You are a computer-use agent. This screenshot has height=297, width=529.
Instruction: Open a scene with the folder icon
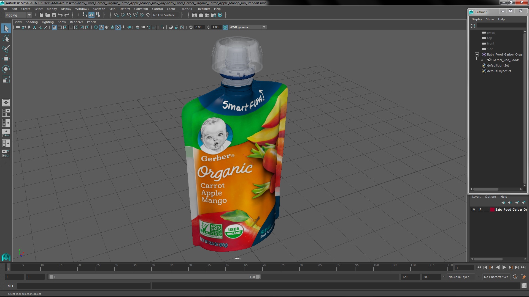pyautogui.click(x=48, y=15)
